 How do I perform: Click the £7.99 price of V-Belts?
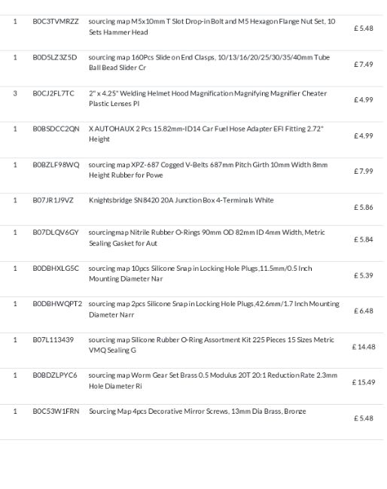[363, 172]
